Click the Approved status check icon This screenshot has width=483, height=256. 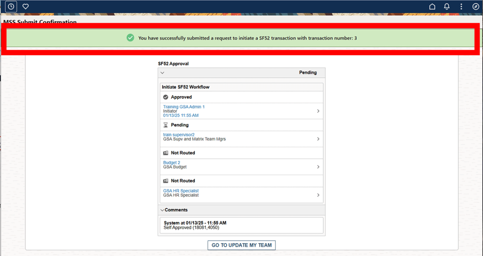pos(166,97)
